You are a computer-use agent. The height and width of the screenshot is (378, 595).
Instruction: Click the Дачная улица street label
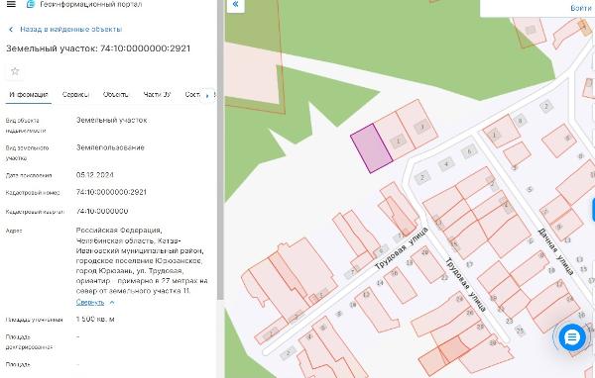[555, 251]
